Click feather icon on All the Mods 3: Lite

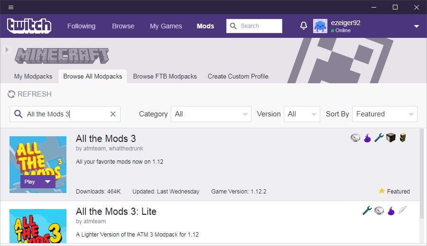(x=402, y=210)
